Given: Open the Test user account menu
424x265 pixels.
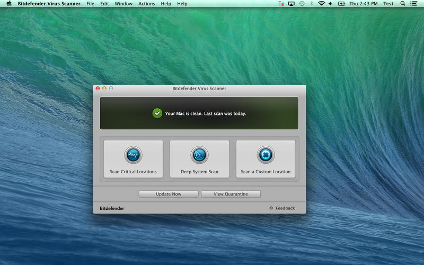Looking at the screenshot, I should tap(388, 4).
